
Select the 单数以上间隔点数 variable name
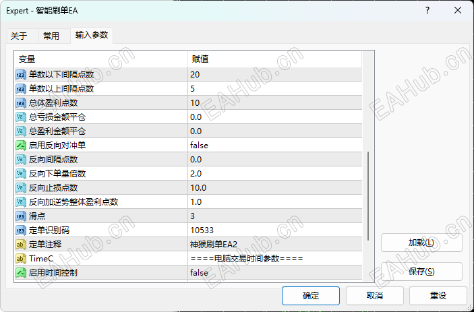[x=61, y=89]
